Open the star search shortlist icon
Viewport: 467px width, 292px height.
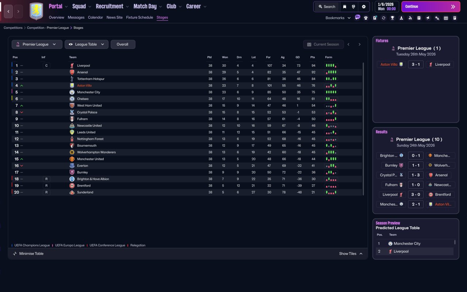437,18
